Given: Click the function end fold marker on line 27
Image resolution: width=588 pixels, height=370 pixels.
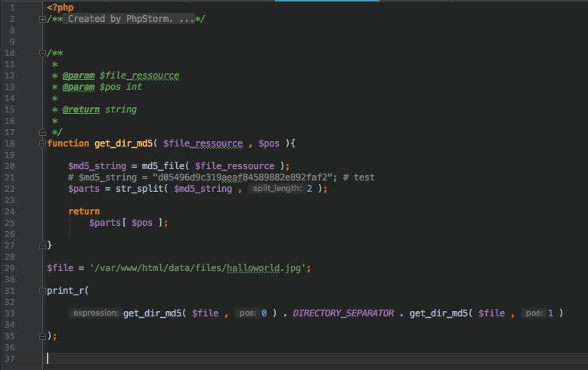Looking at the screenshot, I should (42, 245).
